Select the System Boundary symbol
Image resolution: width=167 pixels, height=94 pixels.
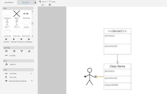[26, 32]
